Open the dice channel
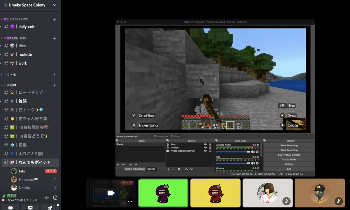This screenshot has width=350, height=210. (30, 46)
